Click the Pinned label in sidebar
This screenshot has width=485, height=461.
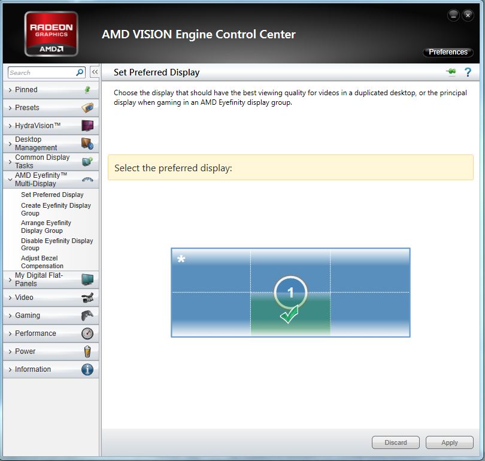pyautogui.click(x=26, y=90)
